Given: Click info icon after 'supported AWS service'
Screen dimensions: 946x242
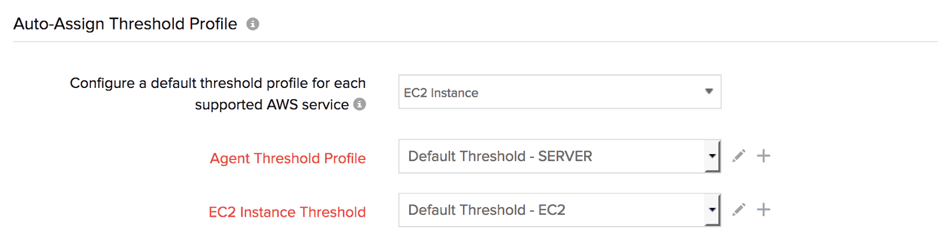Looking at the screenshot, I should click(x=359, y=104).
